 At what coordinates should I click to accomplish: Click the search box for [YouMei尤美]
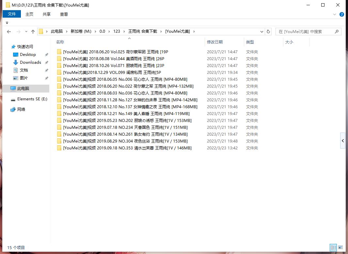point(304,31)
